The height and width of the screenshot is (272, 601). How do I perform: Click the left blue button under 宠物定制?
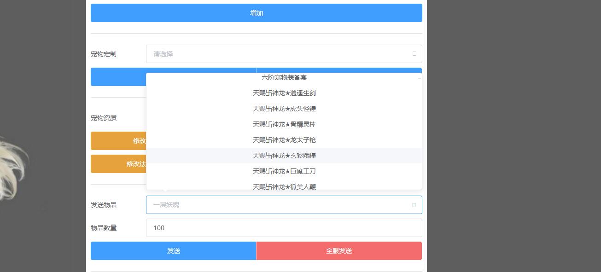(118, 77)
